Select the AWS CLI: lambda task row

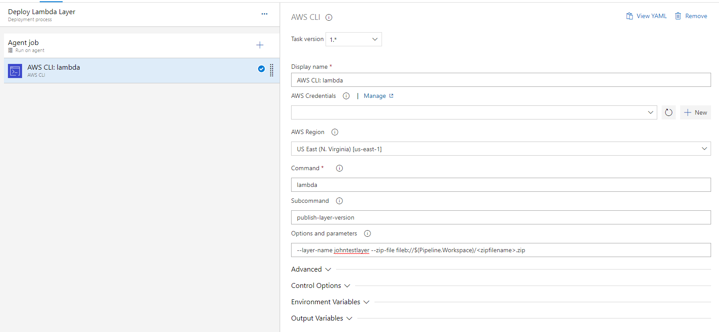[142, 71]
